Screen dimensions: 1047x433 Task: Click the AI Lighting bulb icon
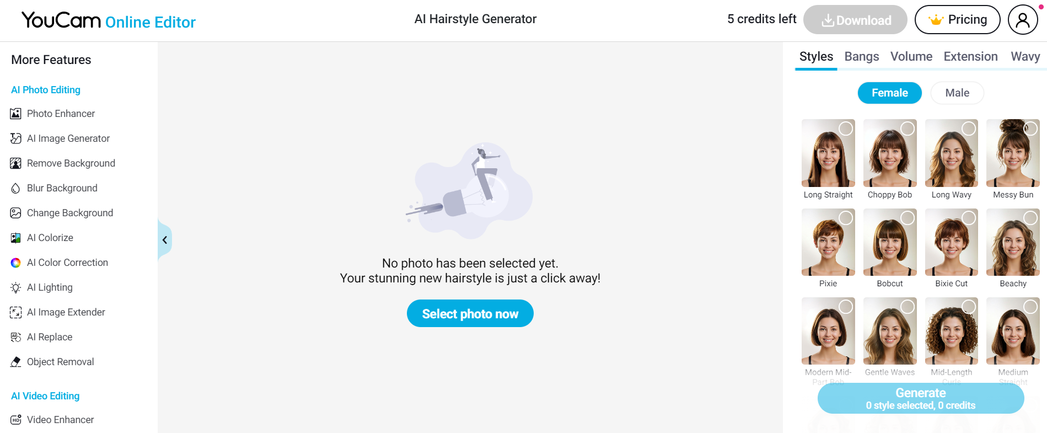(15, 287)
